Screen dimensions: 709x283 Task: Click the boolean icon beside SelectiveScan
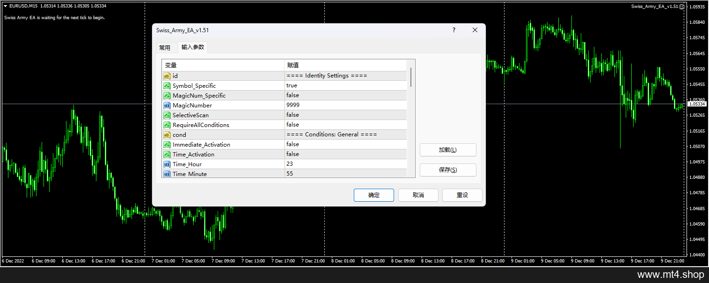167,115
